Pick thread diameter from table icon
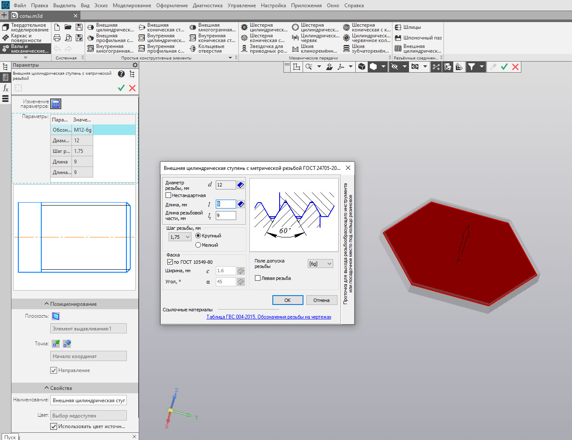The width and height of the screenshot is (572, 440). point(240,185)
